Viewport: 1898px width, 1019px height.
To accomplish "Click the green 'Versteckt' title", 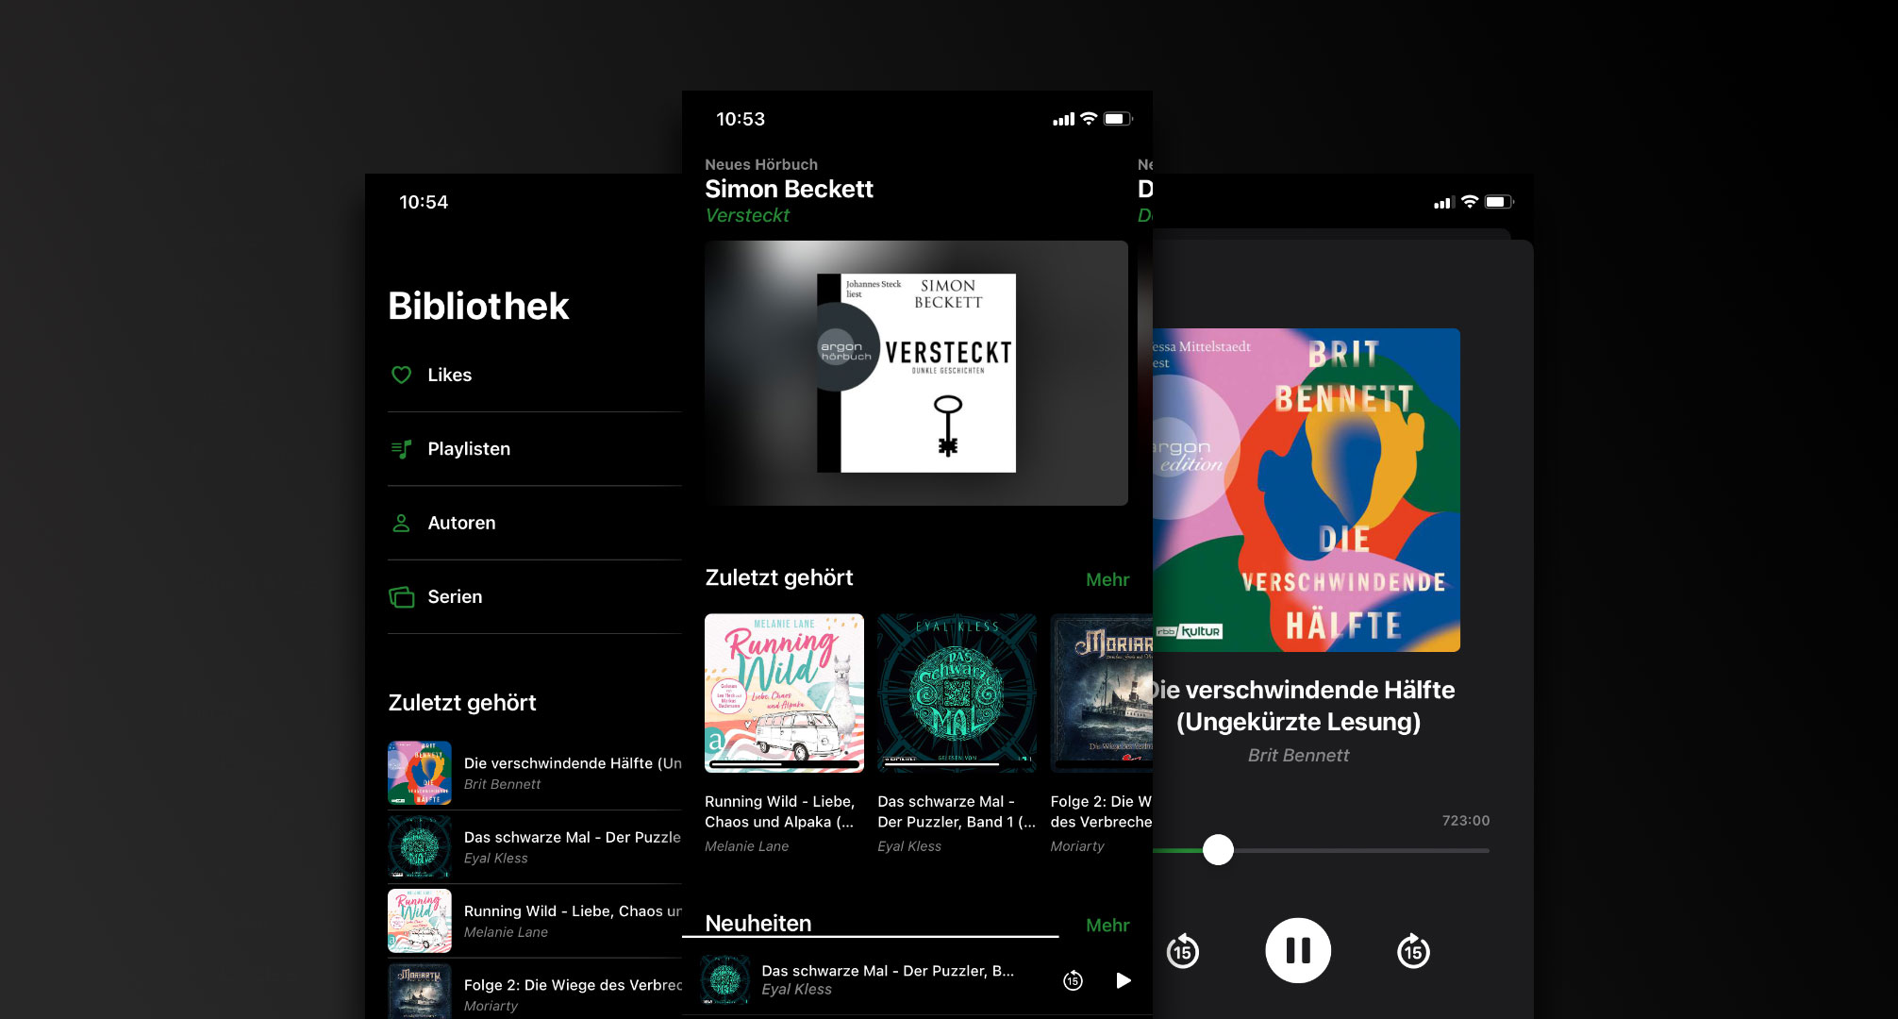I will pyautogui.click(x=747, y=215).
